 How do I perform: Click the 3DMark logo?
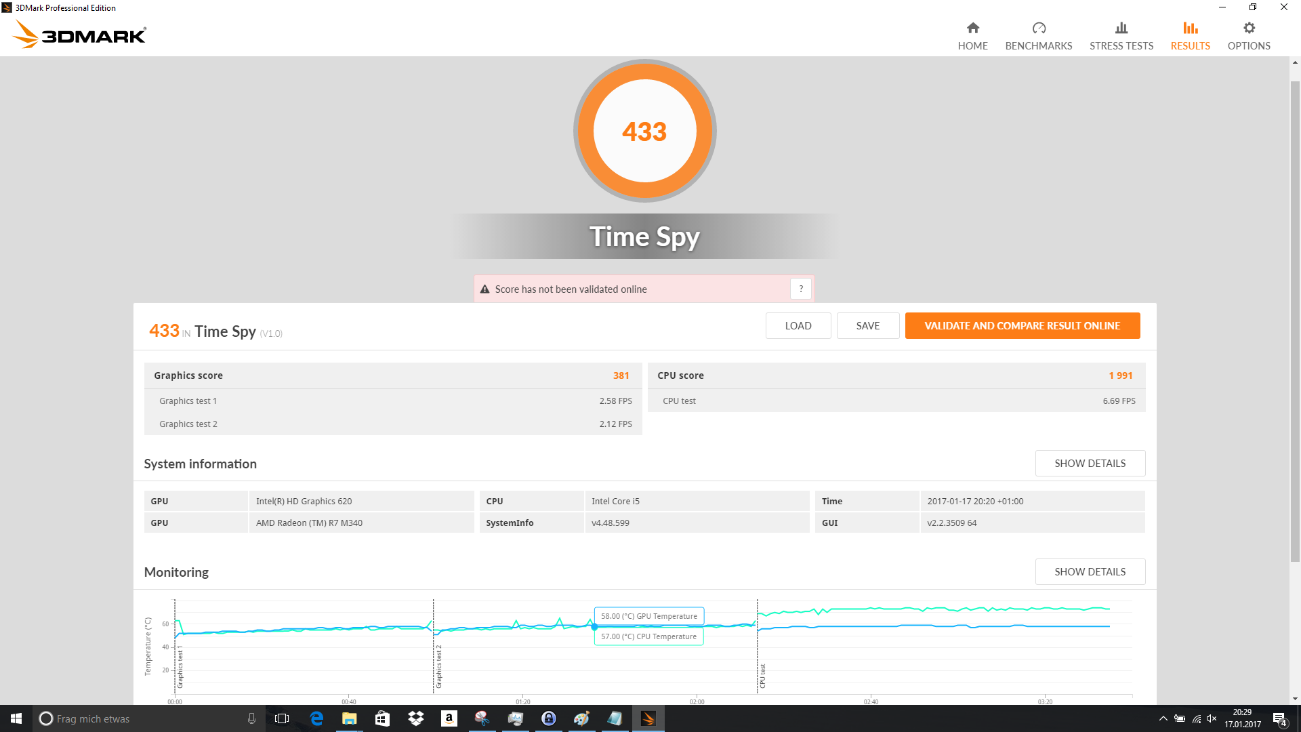point(79,34)
